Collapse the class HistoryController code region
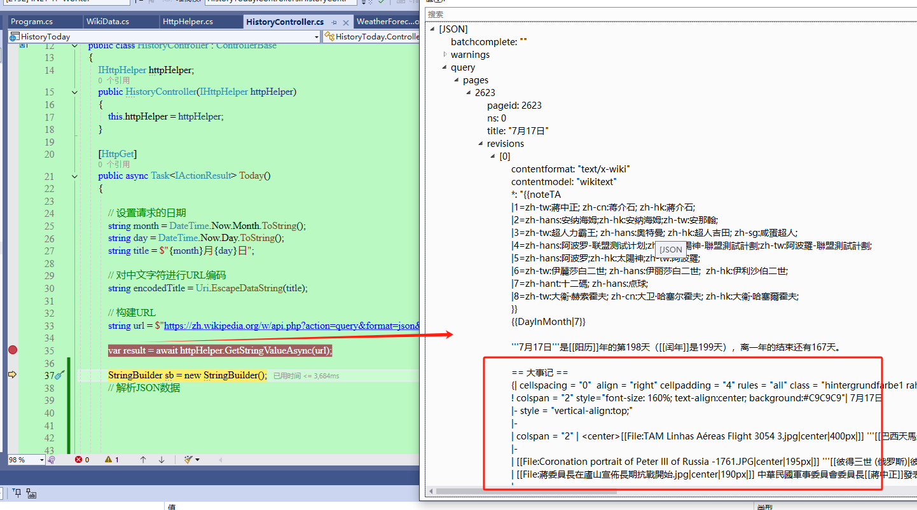Viewport: 917px width, 510px height. 75,46
